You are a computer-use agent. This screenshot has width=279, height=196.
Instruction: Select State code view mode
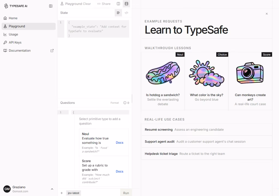point(126,13)
